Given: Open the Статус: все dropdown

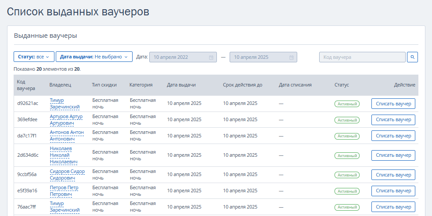Looking at the screenshot, I should coord(33,57).
